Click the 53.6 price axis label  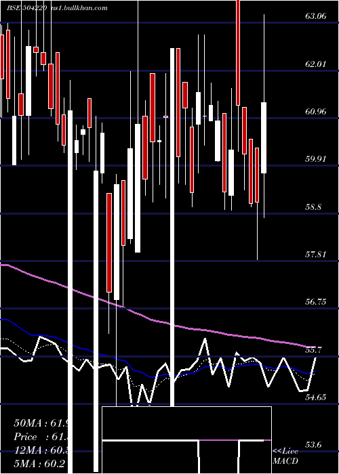pyautogui.click(x=313, y=445)
